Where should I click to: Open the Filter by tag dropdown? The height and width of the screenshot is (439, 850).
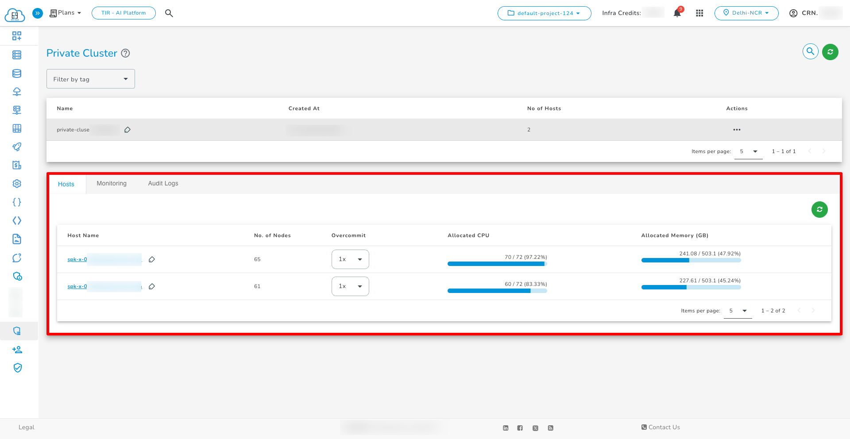tap(91, 79)
